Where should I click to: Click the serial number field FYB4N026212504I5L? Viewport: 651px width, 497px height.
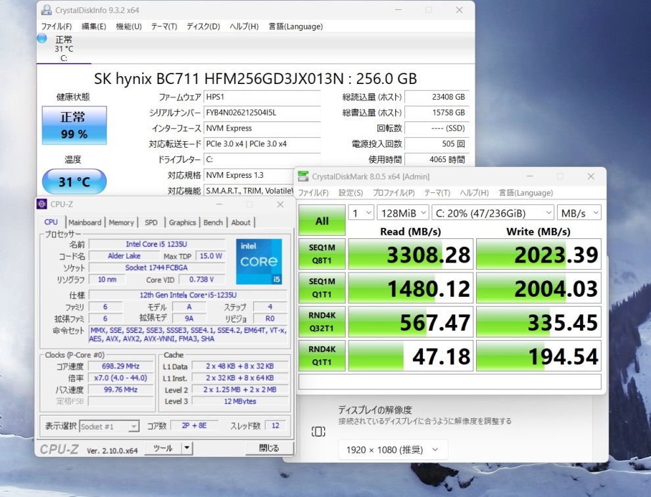click(262, 113)
